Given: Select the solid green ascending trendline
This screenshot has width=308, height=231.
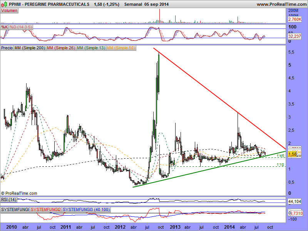Looking at the screenshot, I should click(209, 169).
